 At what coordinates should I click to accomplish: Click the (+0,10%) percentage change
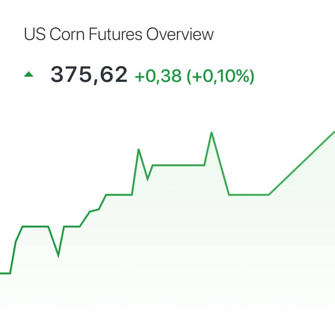[x=221, y=76]
